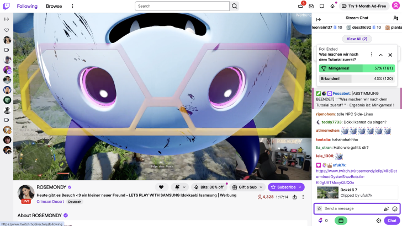Click the green chest reward button

tap(341, 220)
